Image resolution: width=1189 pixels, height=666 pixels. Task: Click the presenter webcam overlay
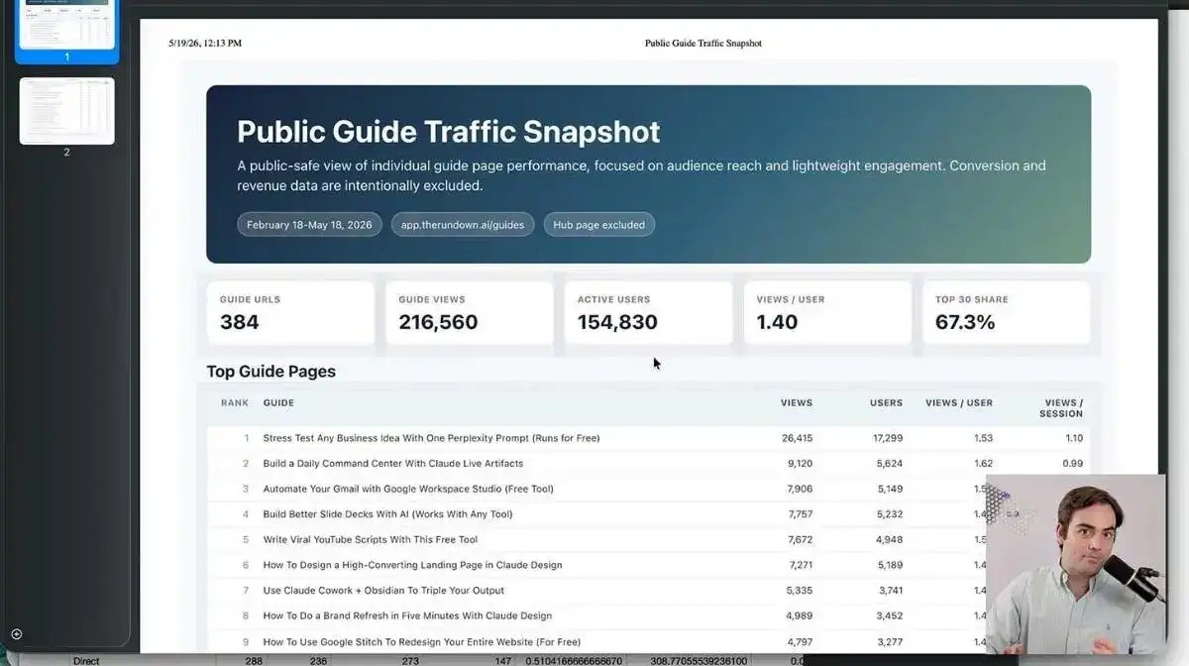(x=1075, y=564)
